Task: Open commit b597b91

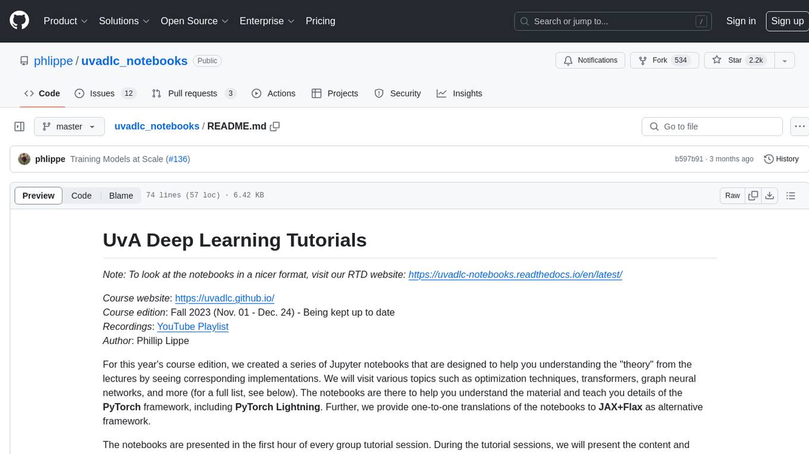Action: point(689,159)
